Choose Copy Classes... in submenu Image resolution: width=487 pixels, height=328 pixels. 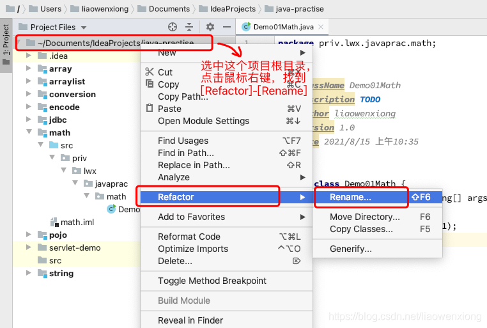click(x=377, y=229)
